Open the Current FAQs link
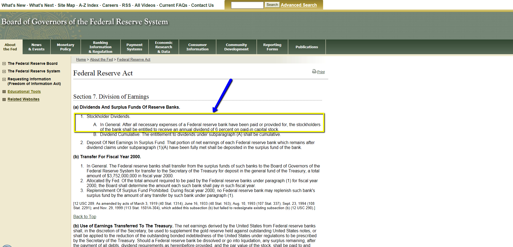 [x=173, y=5]
